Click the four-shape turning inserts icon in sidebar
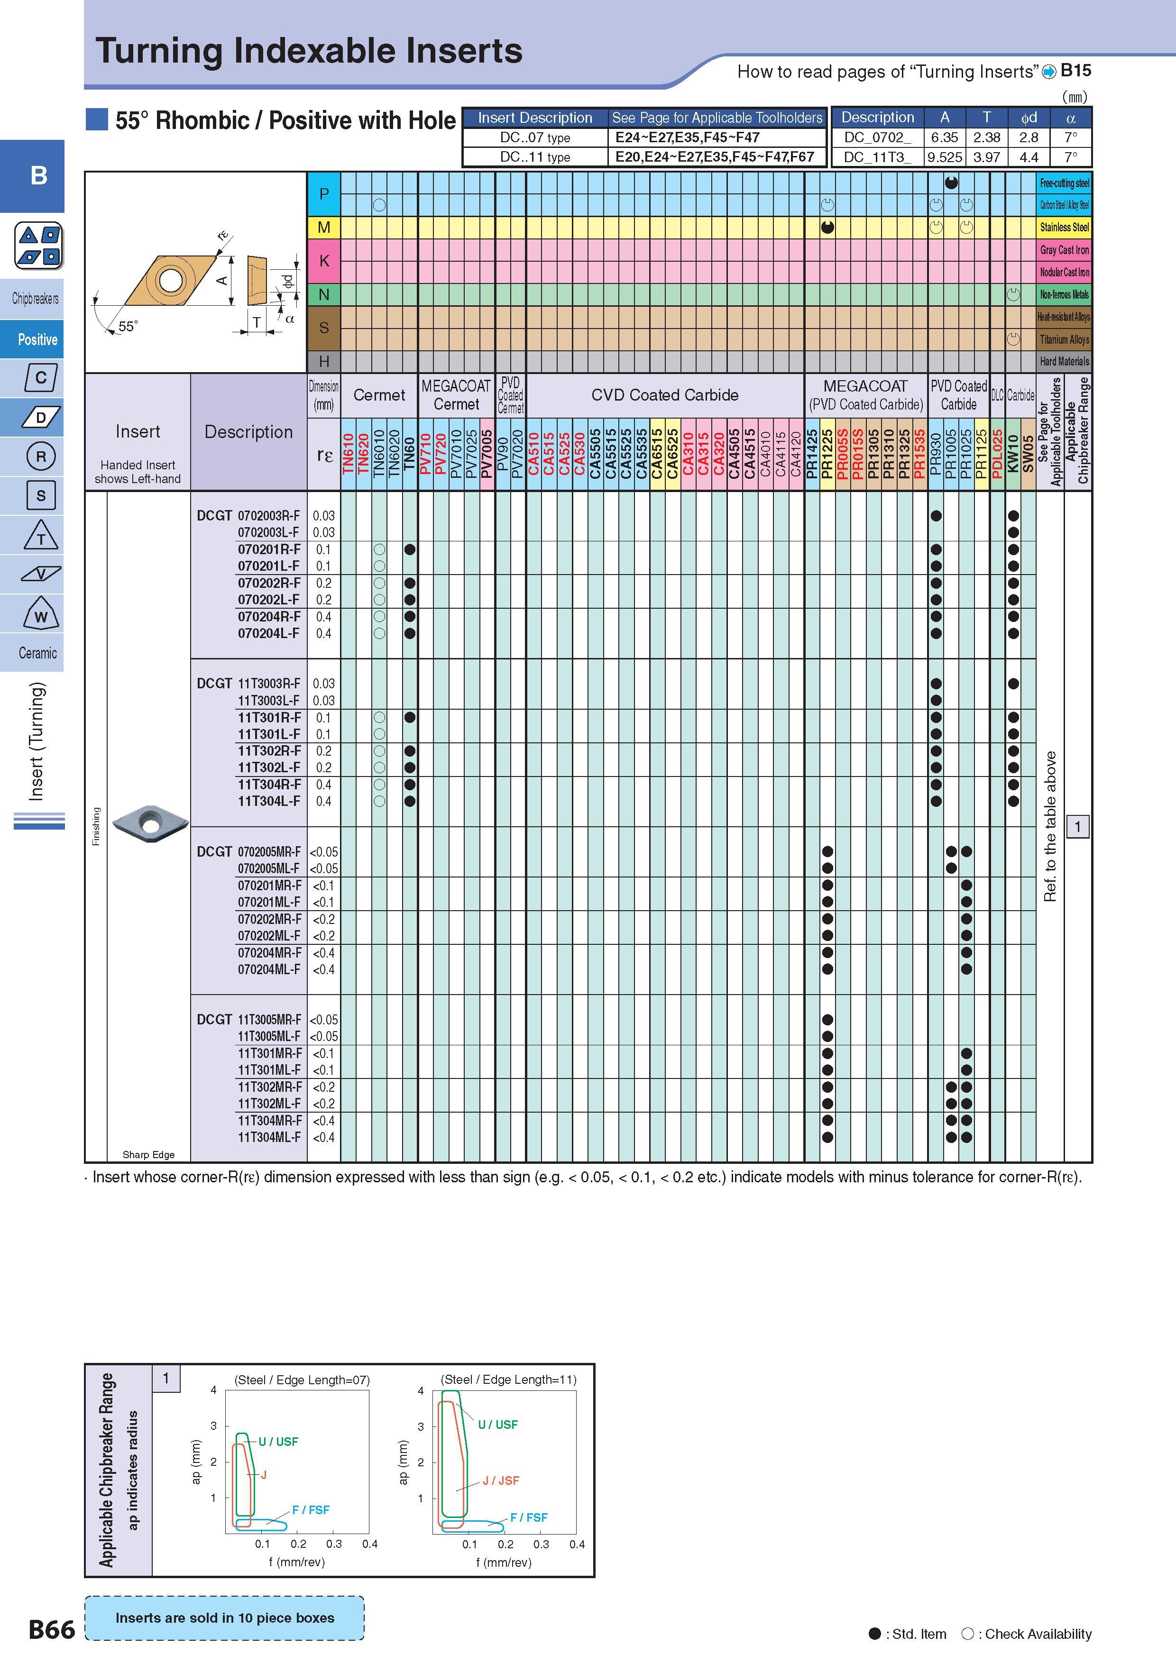Viewport: 1176px width, 1663px height. coord(39,246)
